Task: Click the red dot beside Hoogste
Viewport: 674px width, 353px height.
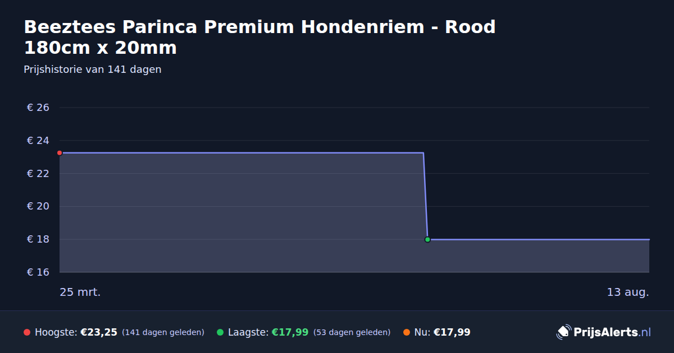Action: (x=27, y=332)
